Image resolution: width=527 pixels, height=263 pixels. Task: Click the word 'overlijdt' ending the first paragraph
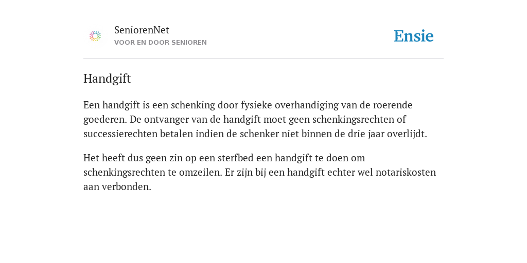click(x=407, y=134)
